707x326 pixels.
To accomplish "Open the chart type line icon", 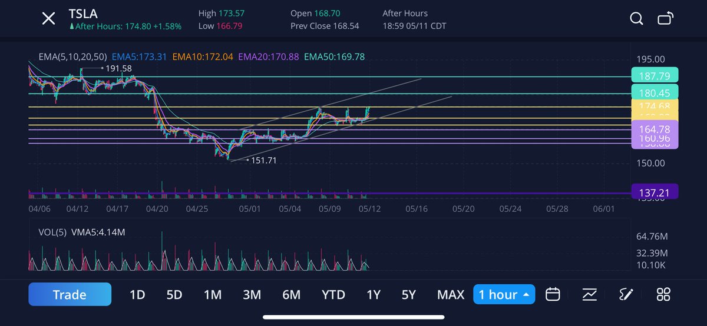I will click(589, 294).
